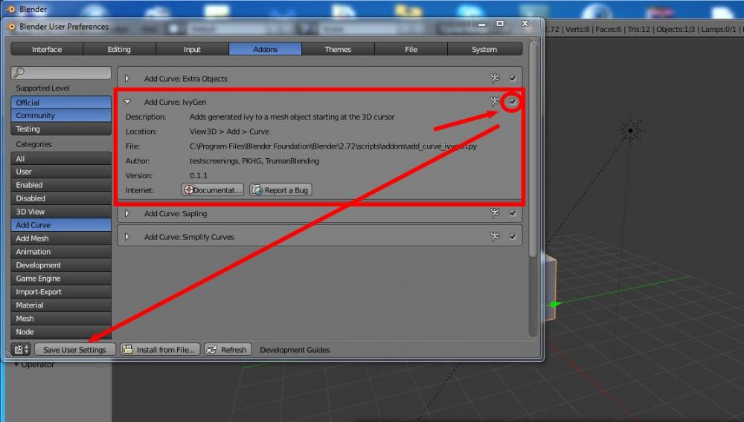Disable the Sapling addon checkbox
744x422 pixels.
pos(513,213)
